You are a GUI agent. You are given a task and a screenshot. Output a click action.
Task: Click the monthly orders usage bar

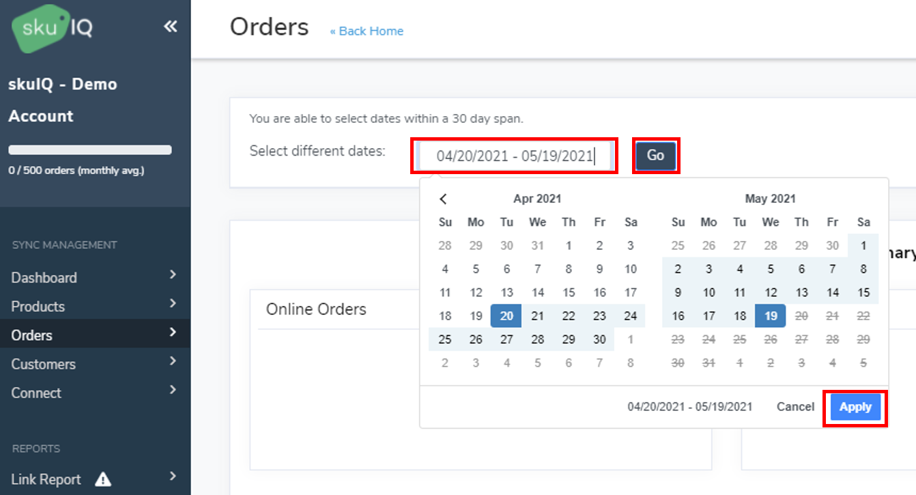(90, 150)
